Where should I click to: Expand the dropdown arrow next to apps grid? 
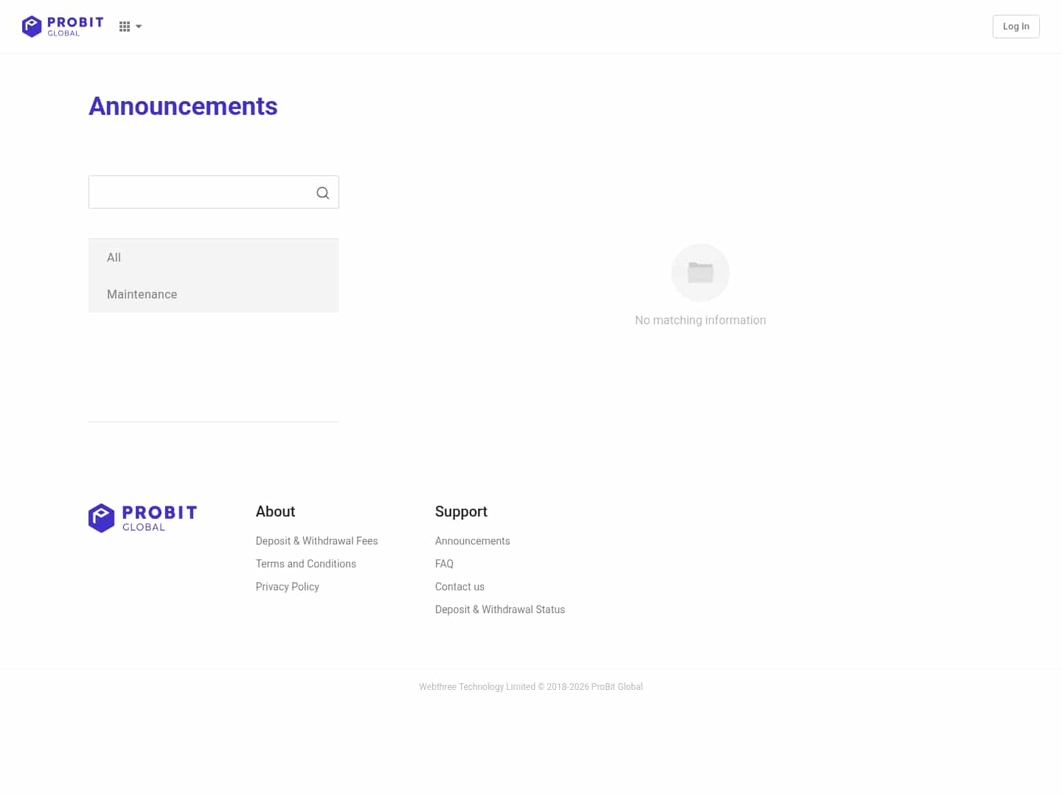pyautogui.click(x=139, y=27)
